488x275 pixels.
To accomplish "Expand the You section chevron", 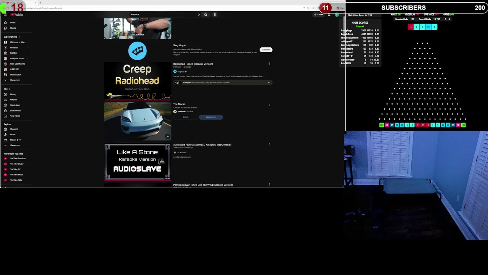I will [x=10, y=89].
